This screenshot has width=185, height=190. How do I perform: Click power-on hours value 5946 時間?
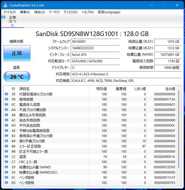coord(168,68)
